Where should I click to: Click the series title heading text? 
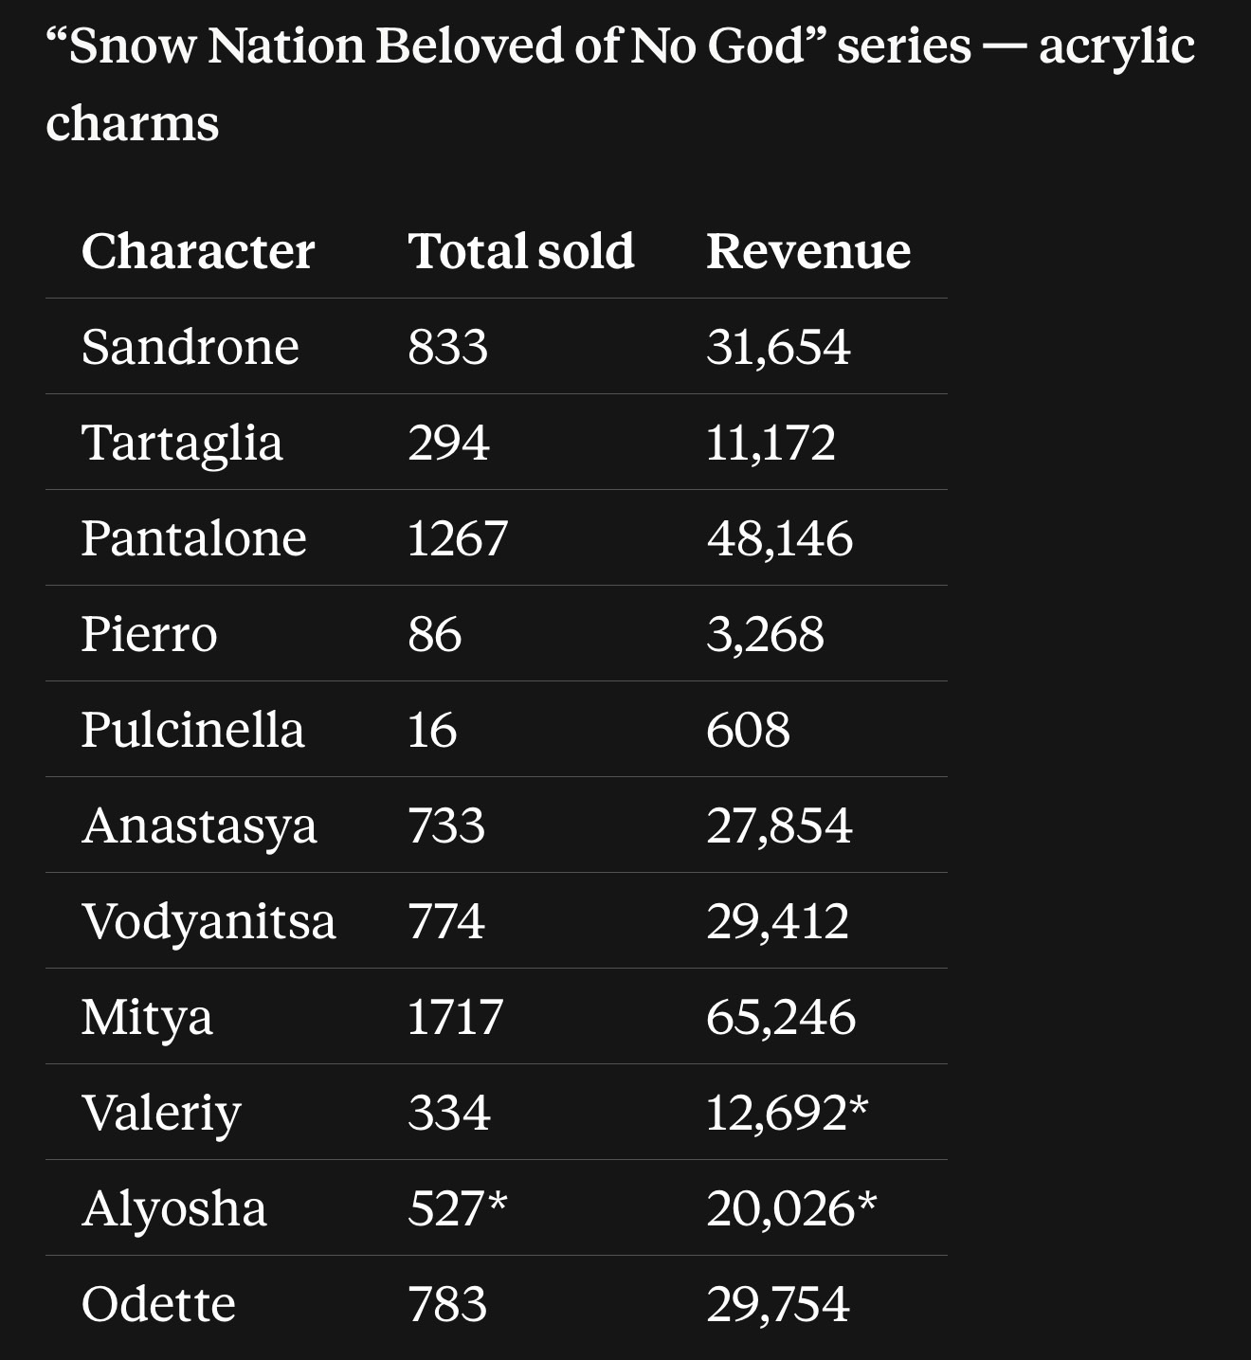coord(621,84)
